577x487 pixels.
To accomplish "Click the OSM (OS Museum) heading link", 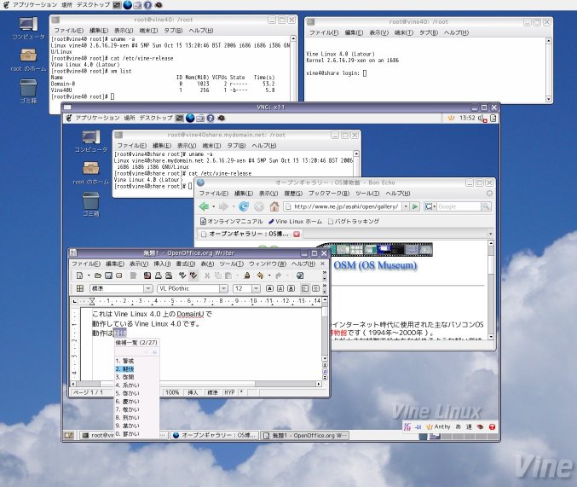I will click(375, 265).
